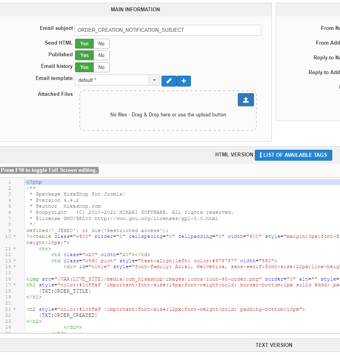
Task: Set Published to No
Action: (101, 55)
